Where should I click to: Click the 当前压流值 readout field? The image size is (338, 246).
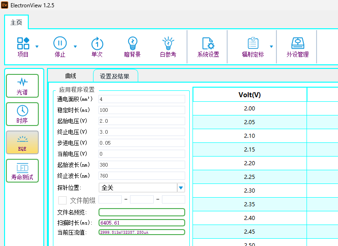[x=142, y=232]
